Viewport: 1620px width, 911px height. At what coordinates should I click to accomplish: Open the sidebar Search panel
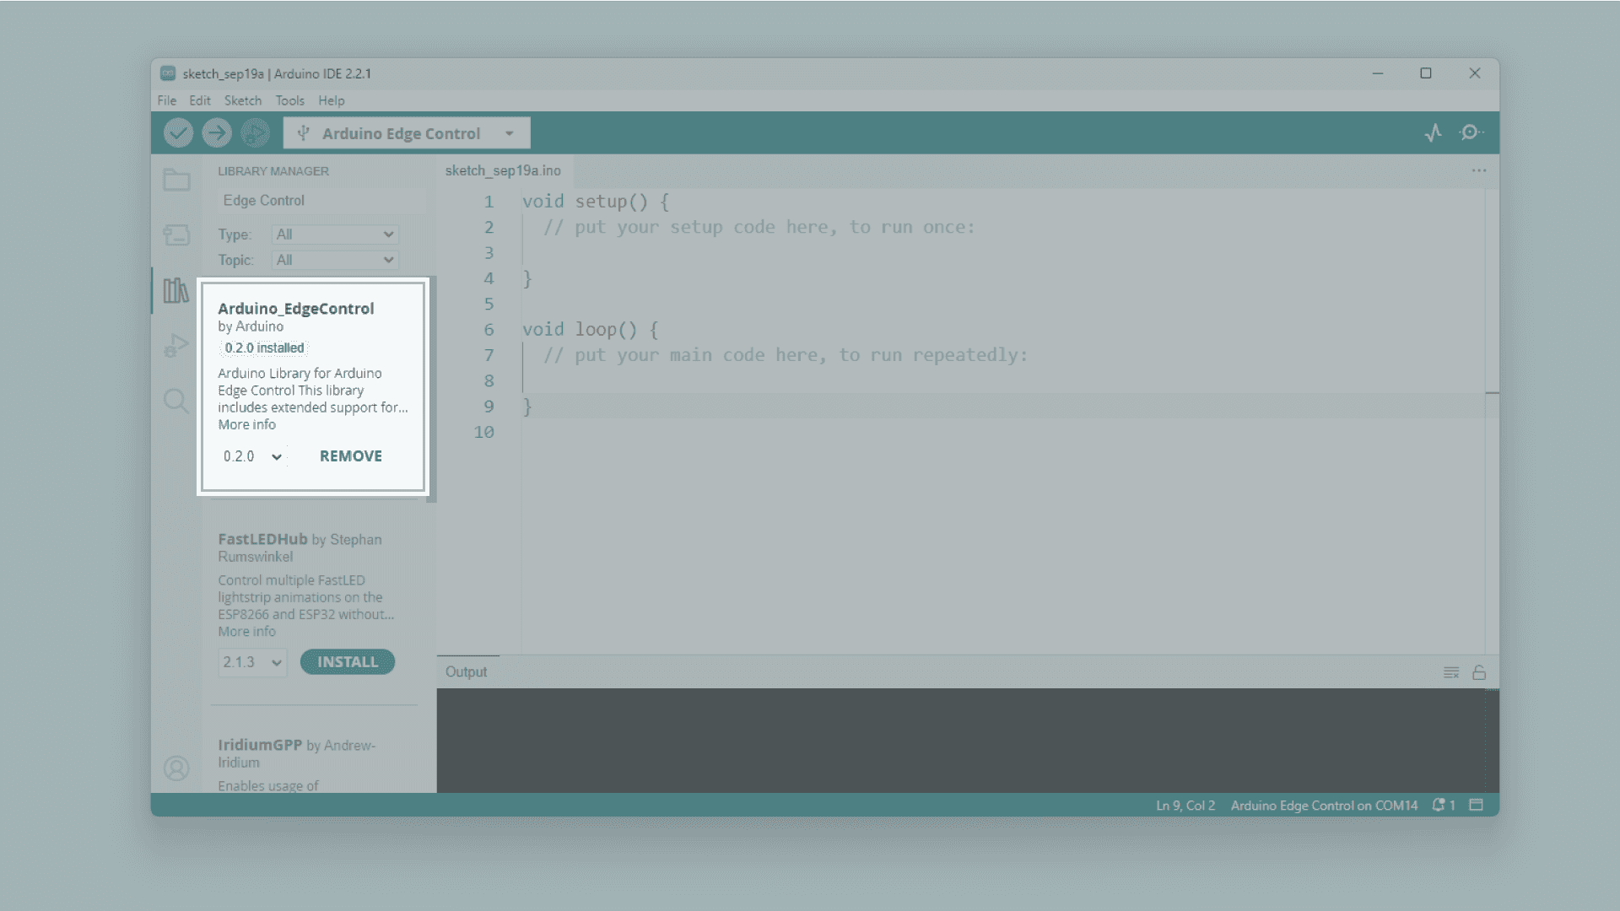[176, 401]
